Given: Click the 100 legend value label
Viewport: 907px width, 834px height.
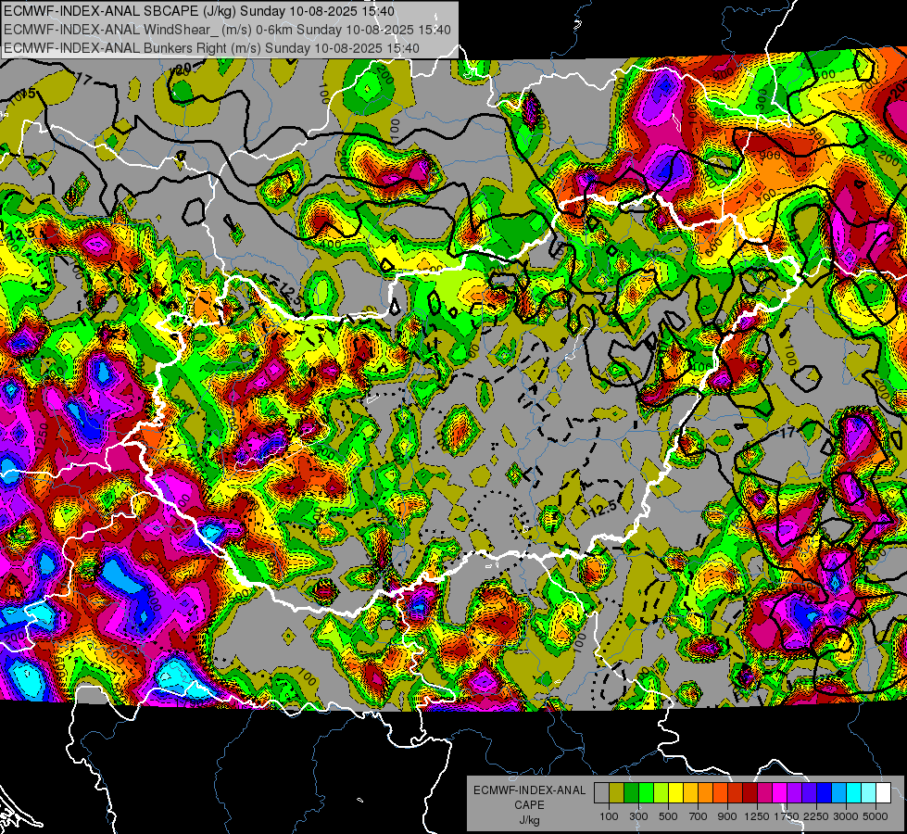Looking at the screenshot, I should coord(609,816).
